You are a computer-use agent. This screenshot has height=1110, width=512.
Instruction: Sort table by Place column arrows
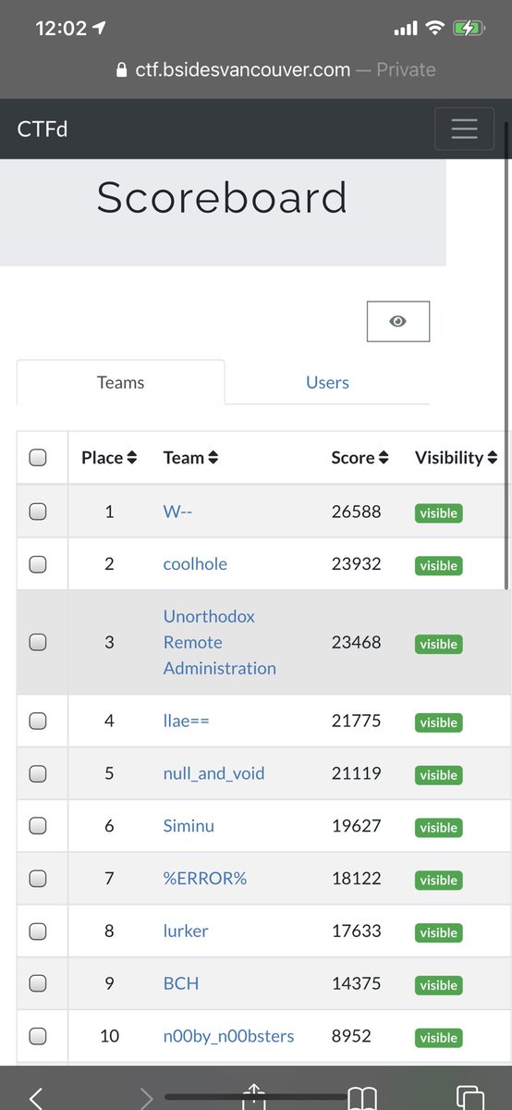pos(132,458)
